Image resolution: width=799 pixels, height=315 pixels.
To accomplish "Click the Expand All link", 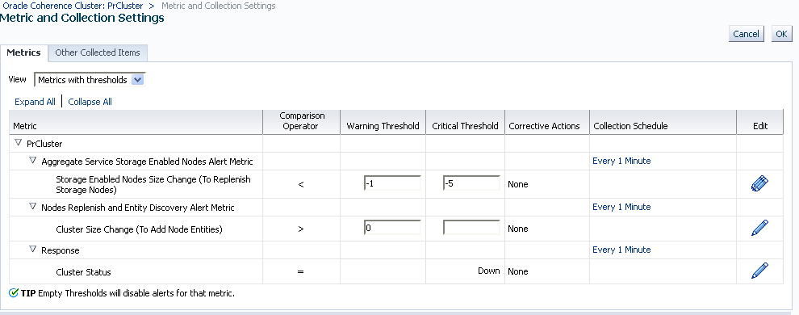I will click(x=35, y=102).
